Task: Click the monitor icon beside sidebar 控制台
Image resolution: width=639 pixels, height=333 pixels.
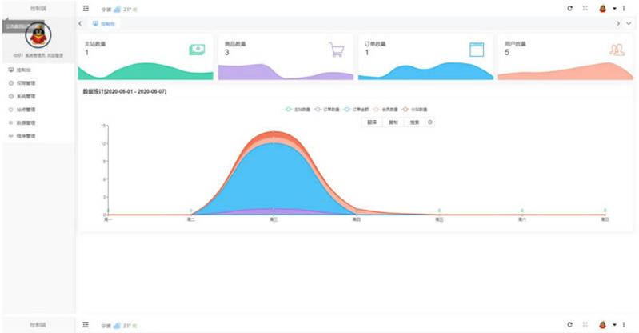Action: [11, 70]
